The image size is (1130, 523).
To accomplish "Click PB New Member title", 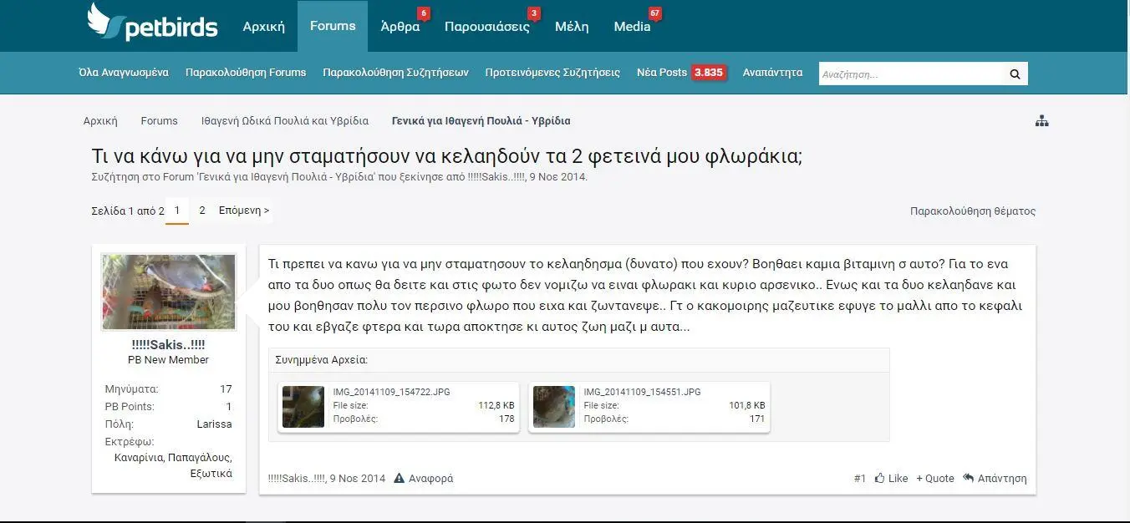I will click(169, 359).
